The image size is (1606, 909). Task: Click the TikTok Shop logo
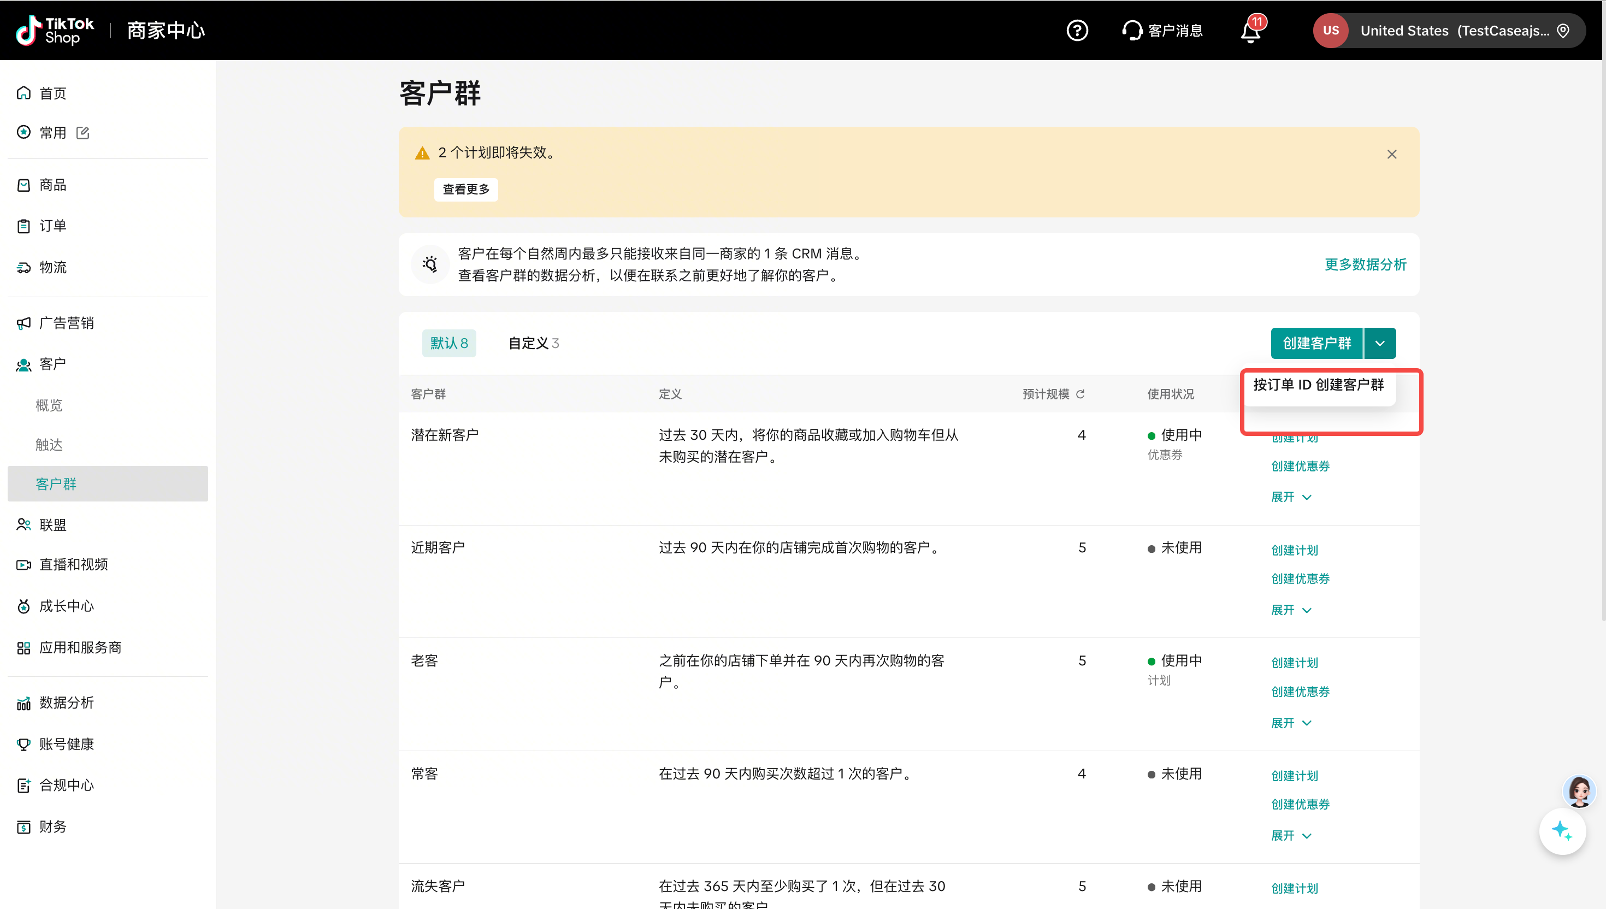(55, 31)
